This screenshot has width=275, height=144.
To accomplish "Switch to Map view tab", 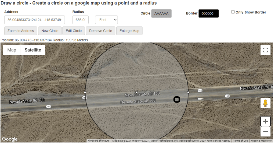I will pyautogui.click(x=12, y=50).
